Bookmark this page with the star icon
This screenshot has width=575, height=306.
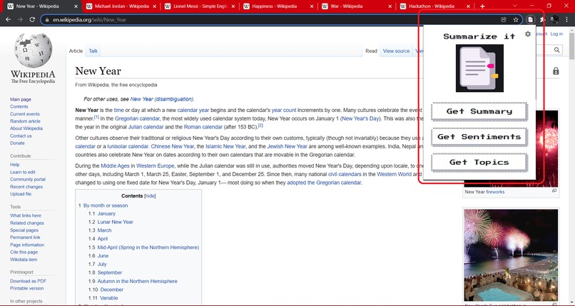click(x=516, y=19)
